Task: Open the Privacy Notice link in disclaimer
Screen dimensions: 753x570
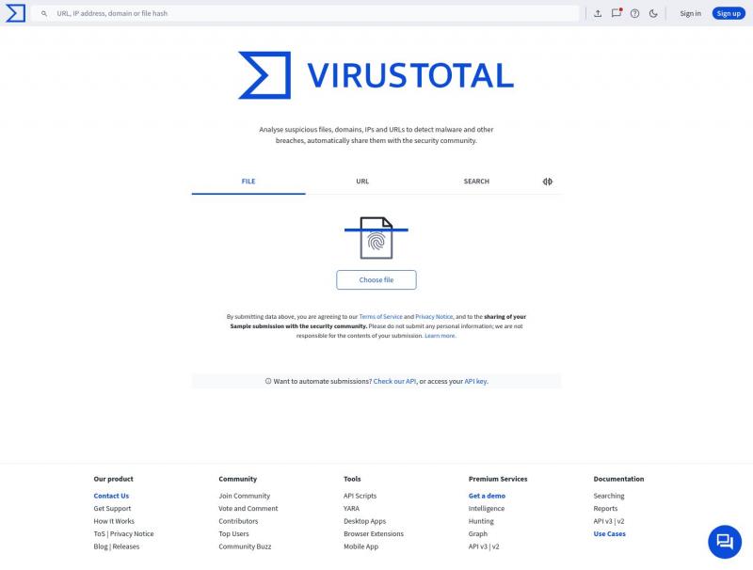Action: (434, 317)
